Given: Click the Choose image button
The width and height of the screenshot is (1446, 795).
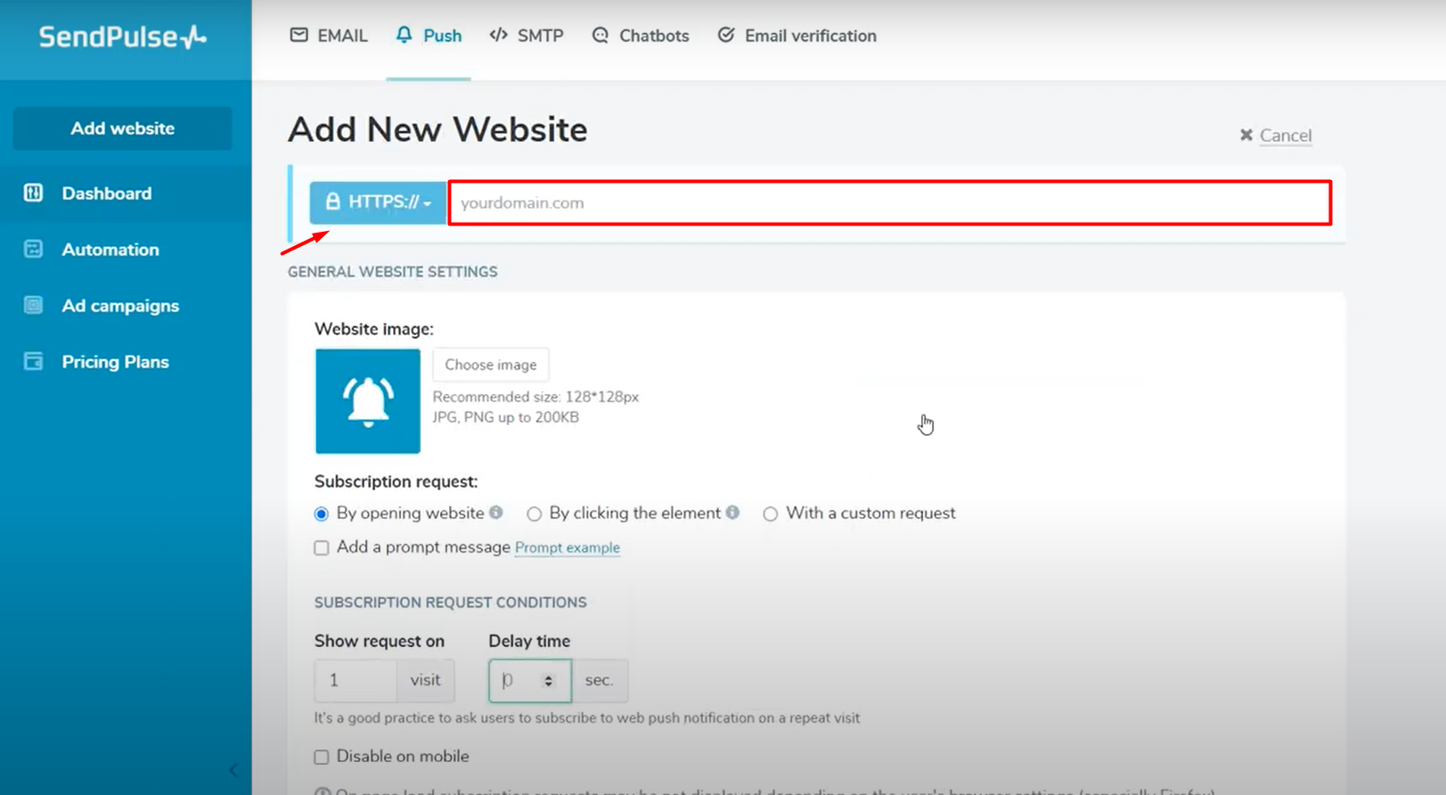Looking at the screenshot, I should pos(491,365).
